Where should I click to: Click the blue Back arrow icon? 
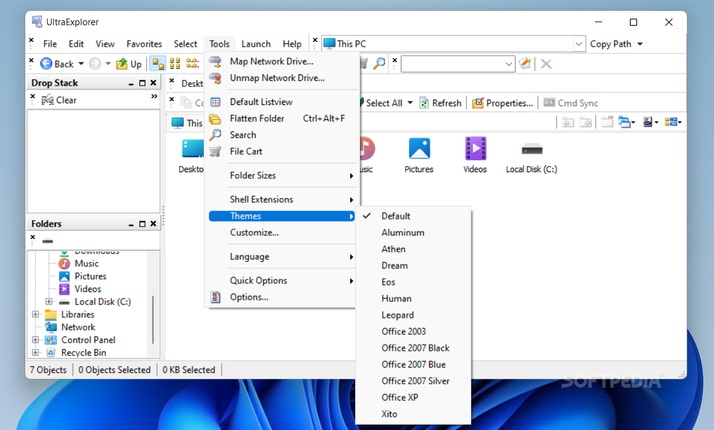pyautogui.click(x=46, y=64)
